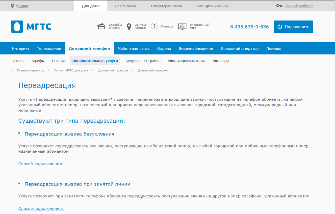Open the Помощь link in the header
The width and height of the screenshot is (335, 214).
167,26
